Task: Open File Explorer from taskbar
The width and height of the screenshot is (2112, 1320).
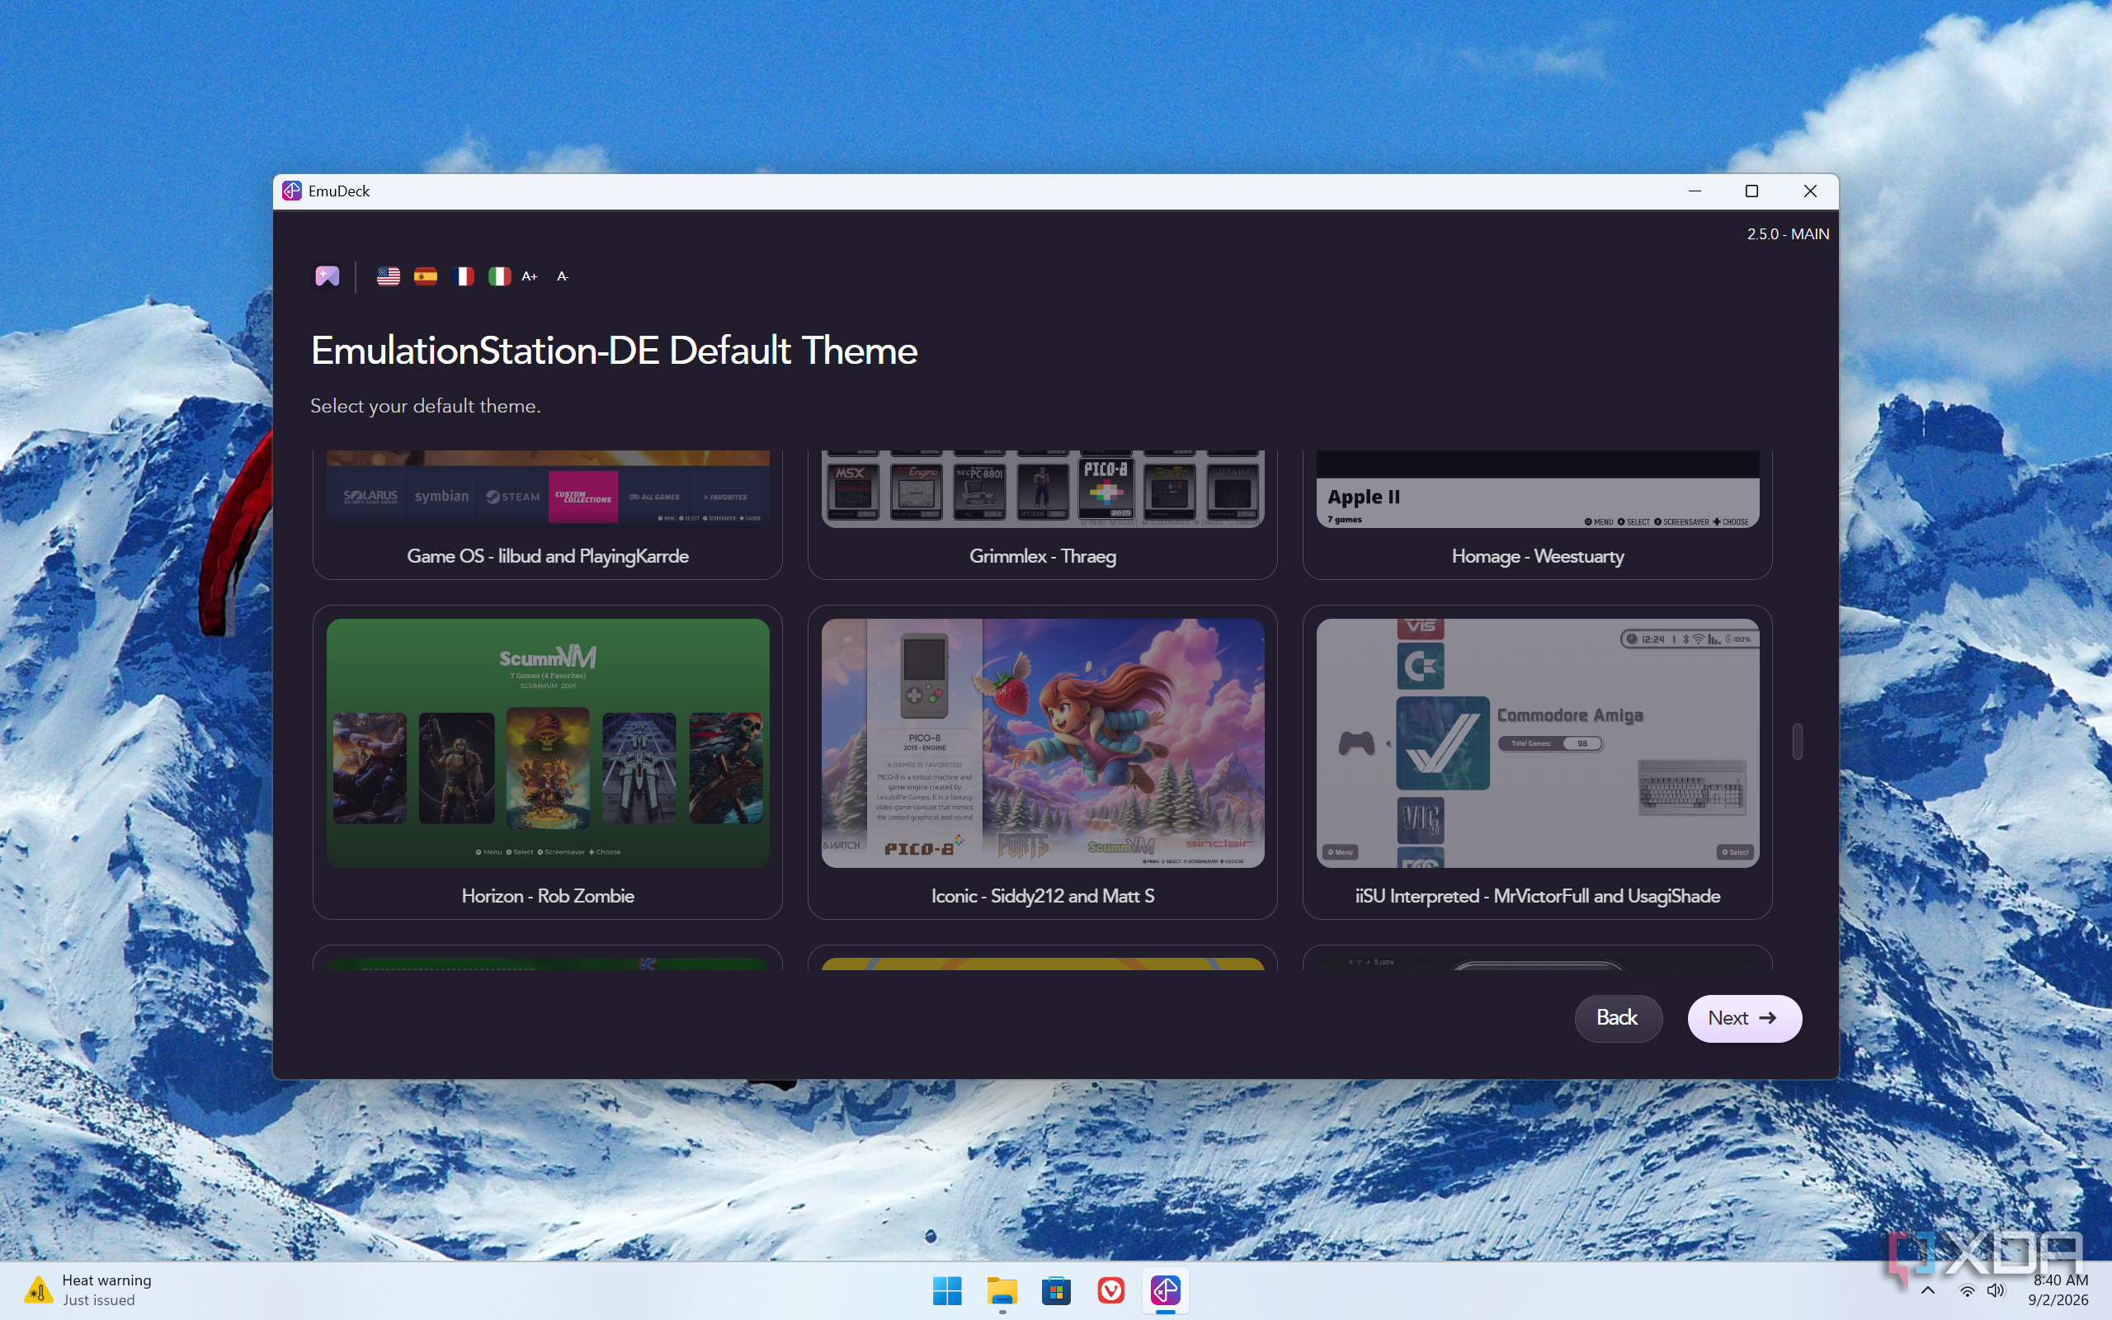Action: point(1002,1290)
